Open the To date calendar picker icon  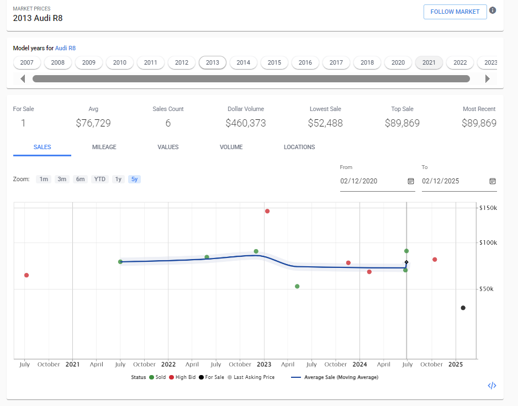pyautogui.click(x=492, y=181)
